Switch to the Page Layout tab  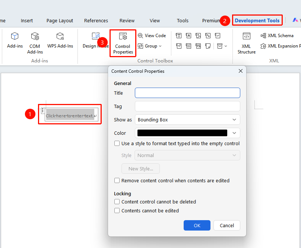(x=60, y=21)
